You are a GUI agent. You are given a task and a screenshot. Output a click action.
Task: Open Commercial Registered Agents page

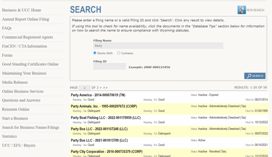point(27,37)
